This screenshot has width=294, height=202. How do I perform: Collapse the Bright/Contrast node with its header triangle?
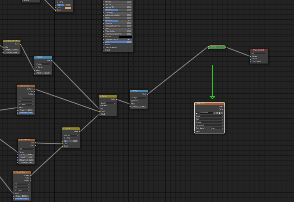[4, 41]
